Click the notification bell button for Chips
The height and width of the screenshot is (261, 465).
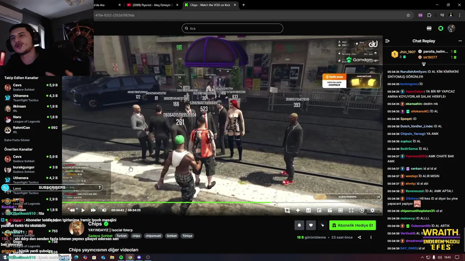[x=299, y=225]
